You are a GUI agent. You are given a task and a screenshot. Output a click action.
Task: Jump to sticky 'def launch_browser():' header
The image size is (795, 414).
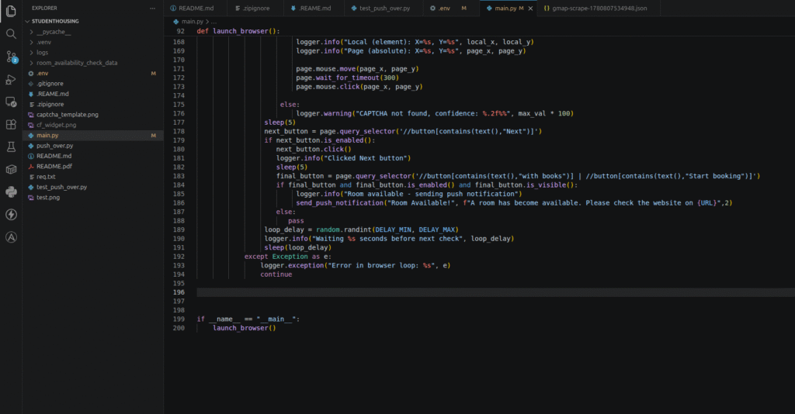(238, 31)
